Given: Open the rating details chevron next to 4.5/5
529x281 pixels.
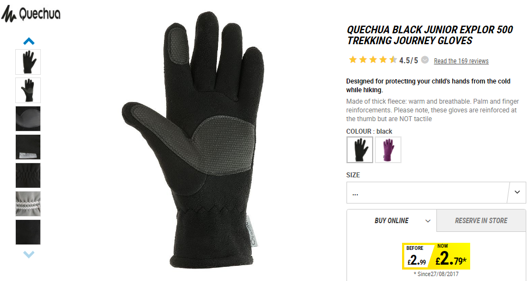Looking at the screenshot, I should [425, 60].
